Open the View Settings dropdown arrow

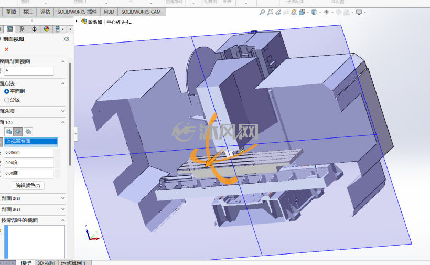pyautogui.click(x=365, y=13)
